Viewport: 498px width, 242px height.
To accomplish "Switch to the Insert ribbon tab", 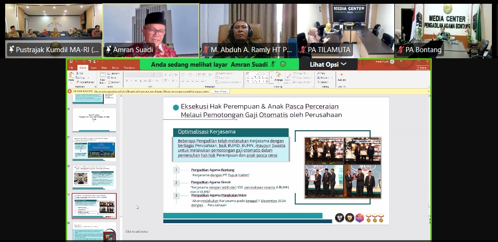I will (x=94, y=68).
